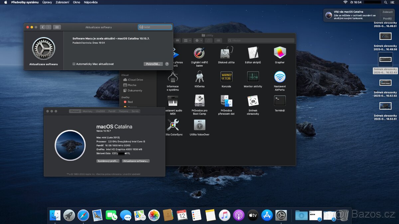This screenshot has height=224, width=399.
Task: Open Podcasts app in the Dock
Action: click(x=239, y=215)
